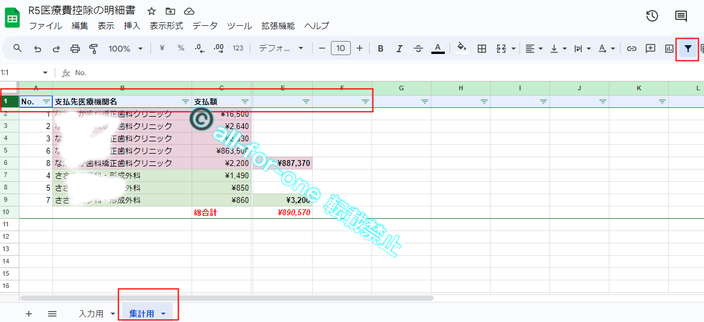
Task: Open more number formats (123)
Action: [x=238, y=48]
